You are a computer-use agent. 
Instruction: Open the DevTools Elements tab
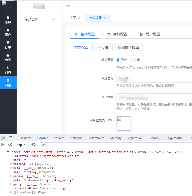click(25, 138)
